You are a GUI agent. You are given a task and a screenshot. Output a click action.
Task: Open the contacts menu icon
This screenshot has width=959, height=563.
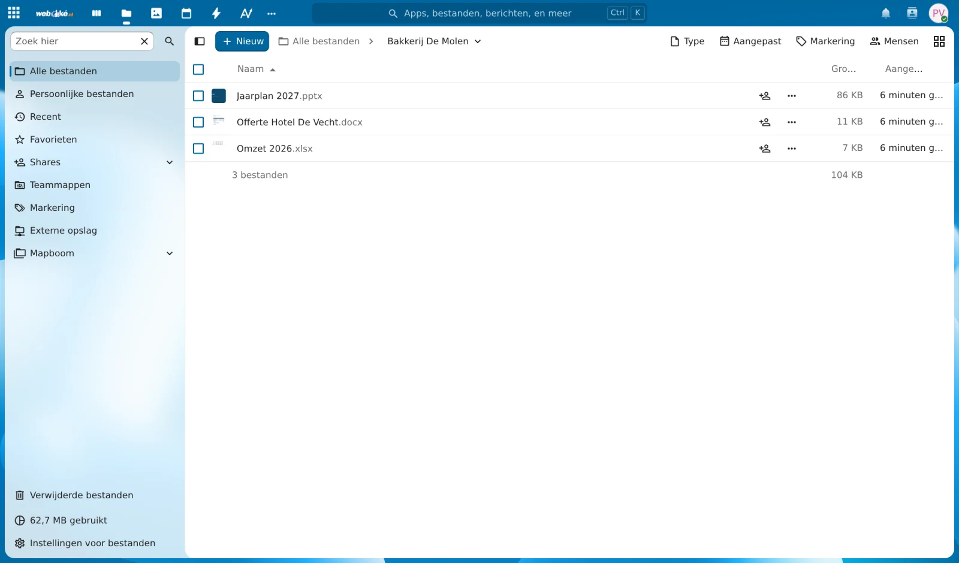[912, 13]
